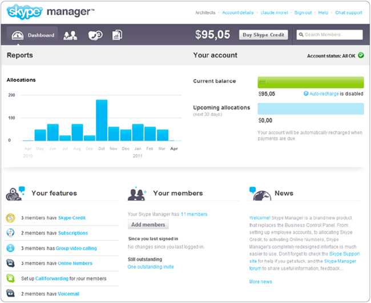371x303 pixels.
Task: Click the green Call forwarding icon
Action: (10, 278)
